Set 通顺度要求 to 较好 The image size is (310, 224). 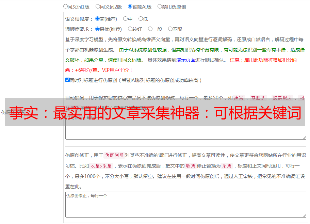tap(130, 29)
